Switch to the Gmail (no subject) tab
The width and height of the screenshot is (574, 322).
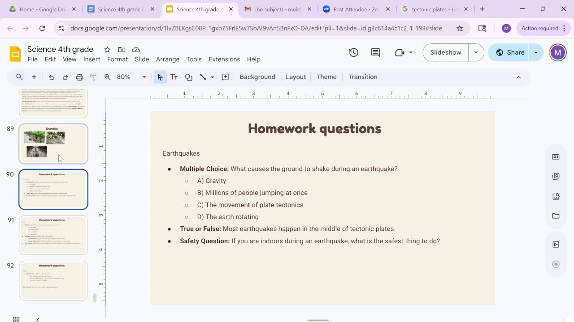point(278,9)
